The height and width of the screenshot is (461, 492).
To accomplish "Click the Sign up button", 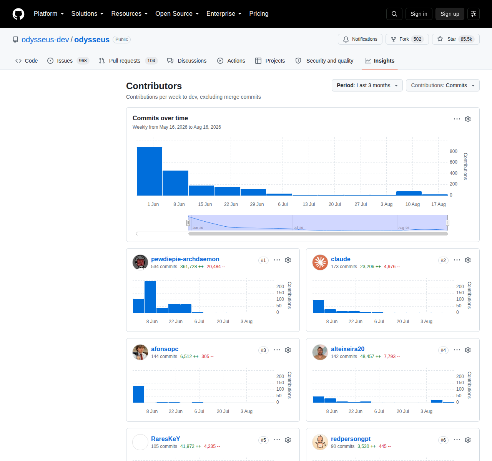I will [450, 14].
